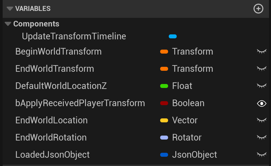The height and width of the screenshot is (166, 271).
Task: Toggle EndWorldRotation closed eye icon
Action: click(x=261, y=138)
